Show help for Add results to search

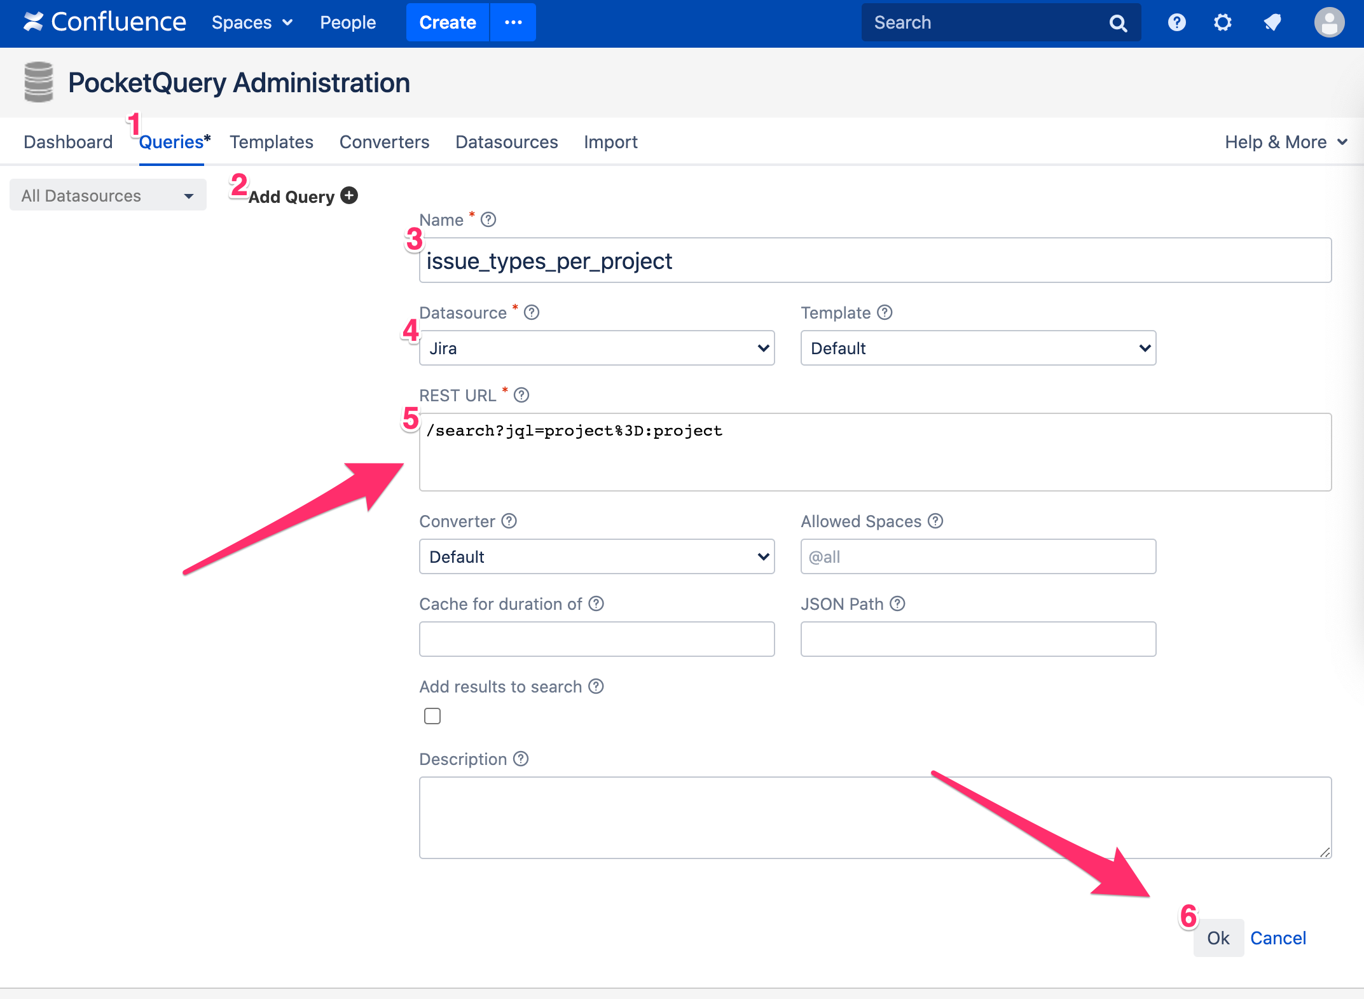596,686
